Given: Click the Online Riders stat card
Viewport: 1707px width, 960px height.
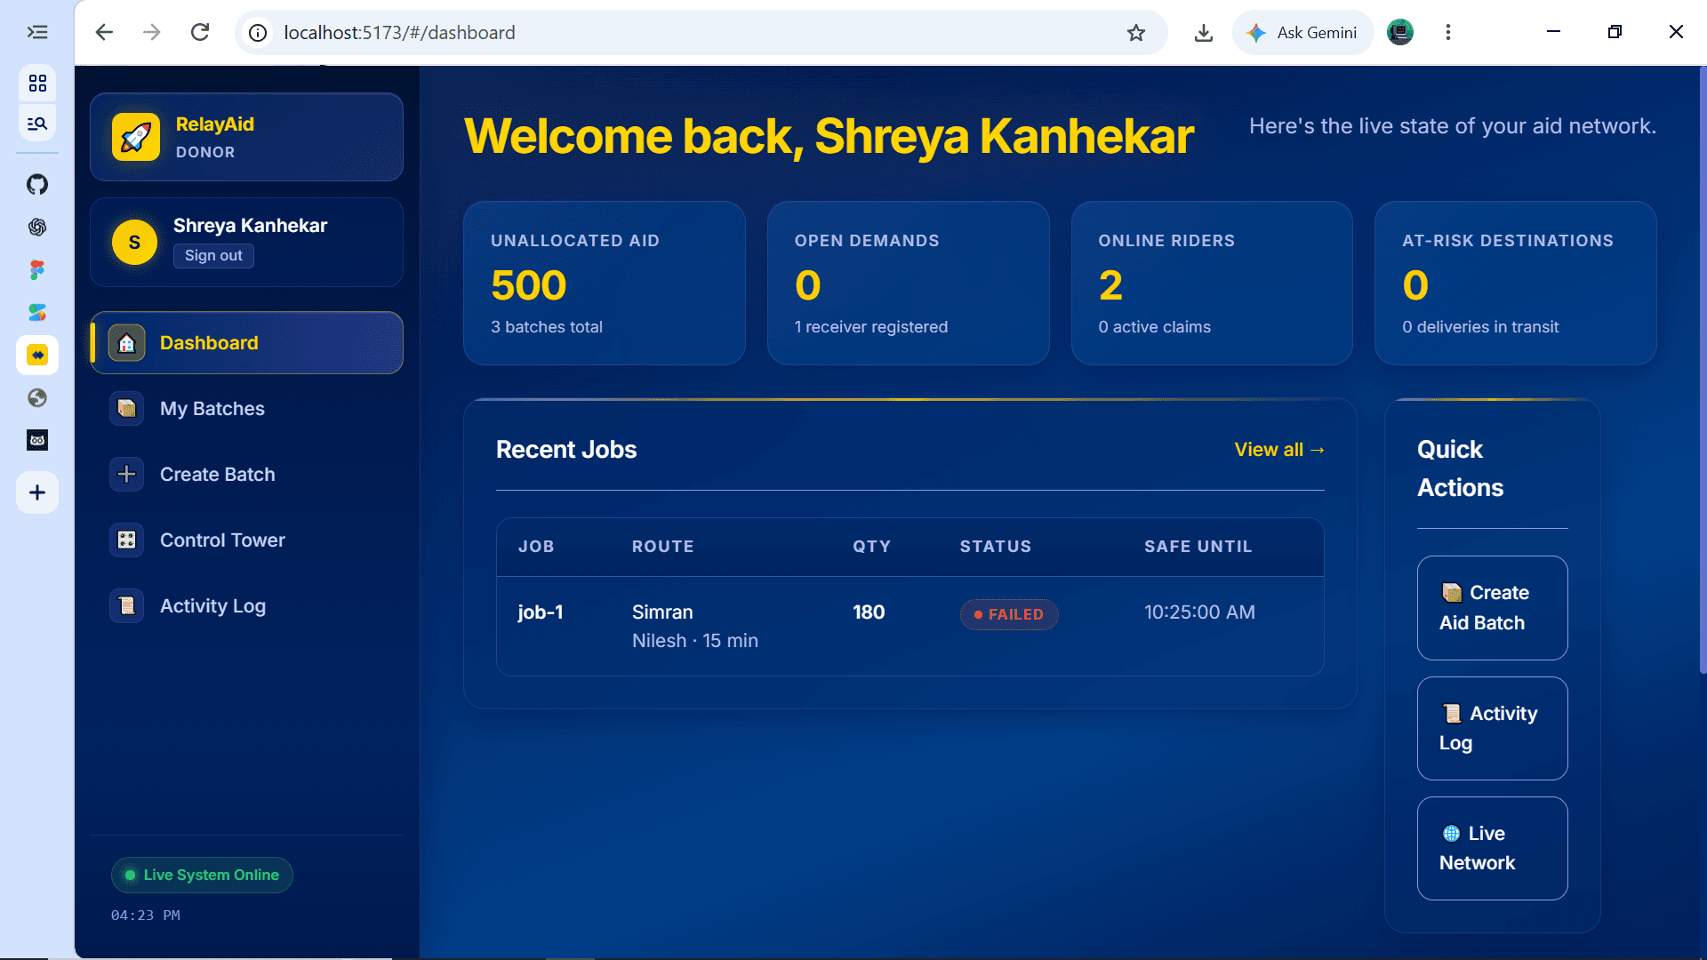Looking at the screenshot, I should pos(1212,283).
